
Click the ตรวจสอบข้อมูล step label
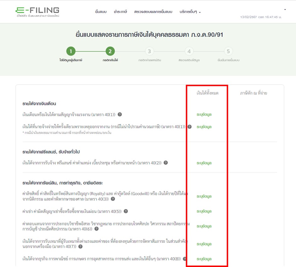tap(189, 60)
